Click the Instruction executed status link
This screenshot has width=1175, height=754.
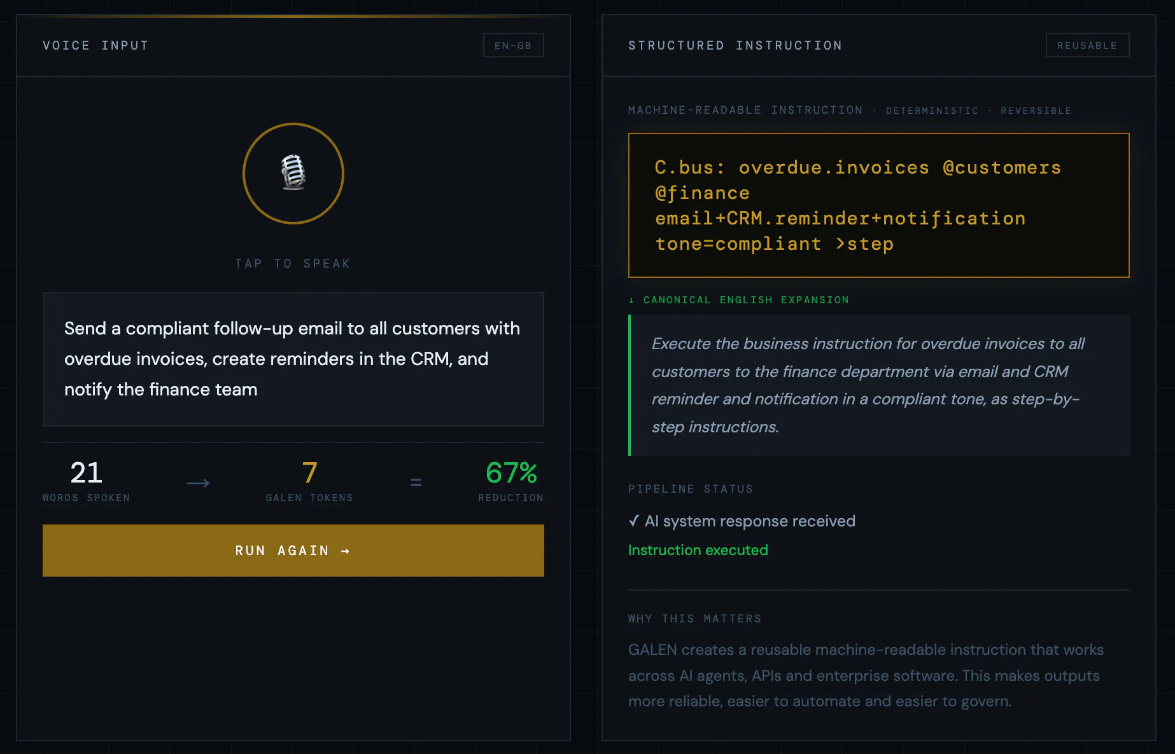[x=698, y=550]
